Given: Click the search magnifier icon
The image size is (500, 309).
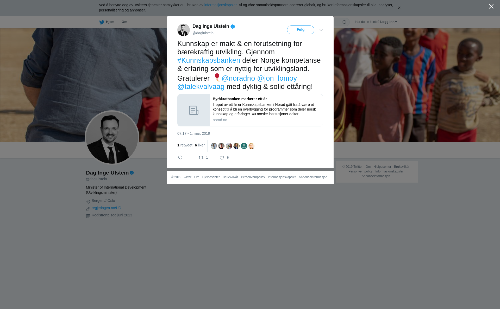Looking at the screenshot, I should (345, 22).
